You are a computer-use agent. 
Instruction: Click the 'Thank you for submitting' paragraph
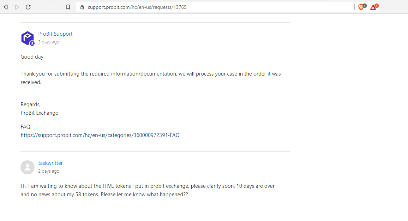coord(151,78)
